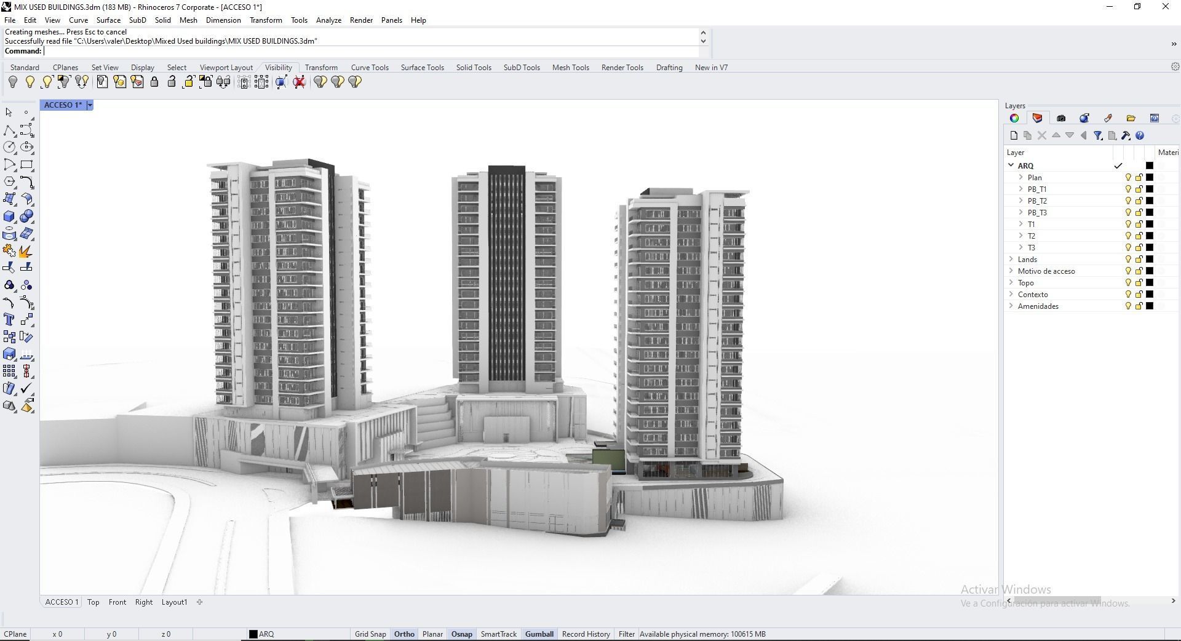
Task: Select the Hide Objects gray bulb icon
Action: coord(13,81)
